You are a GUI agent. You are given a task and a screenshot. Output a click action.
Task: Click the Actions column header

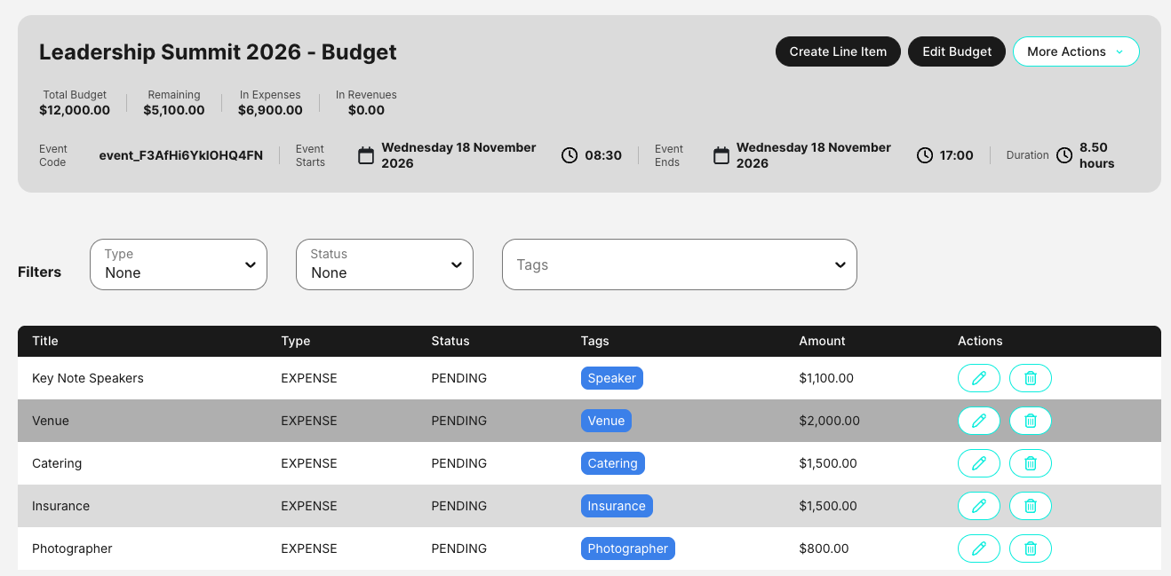[x=980, y=341]
